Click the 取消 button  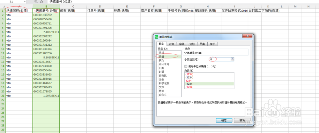point(242,120)
